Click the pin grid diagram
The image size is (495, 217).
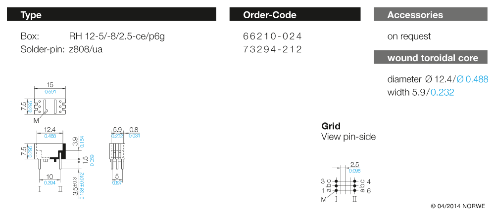coord(346,185)
